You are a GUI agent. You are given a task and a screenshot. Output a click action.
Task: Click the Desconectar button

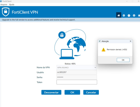51,92
